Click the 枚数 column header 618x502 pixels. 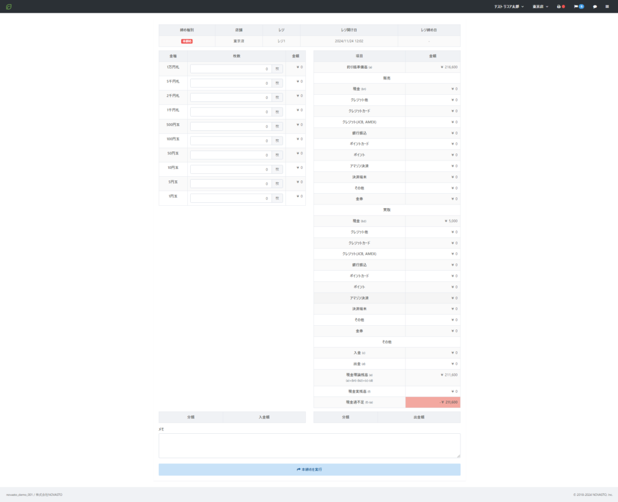[x=237, y=56]
